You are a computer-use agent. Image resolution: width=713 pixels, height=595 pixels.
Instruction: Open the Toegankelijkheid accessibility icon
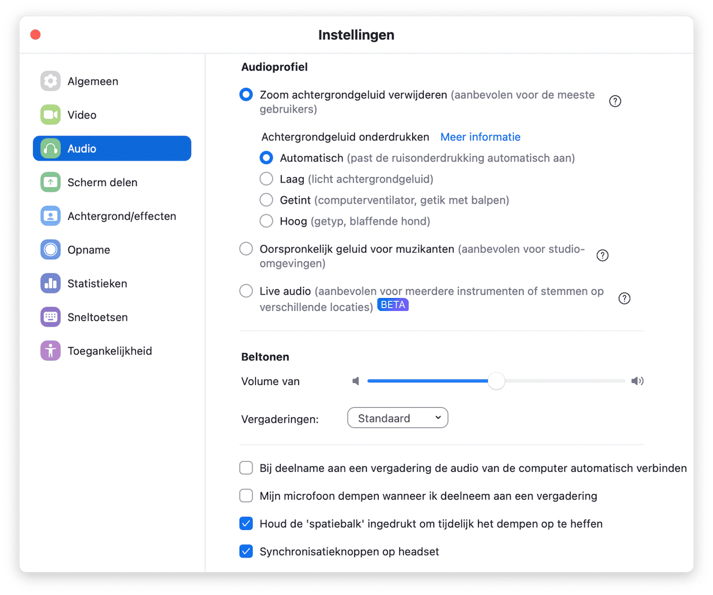pyautogui.click(x=50, y=351)
